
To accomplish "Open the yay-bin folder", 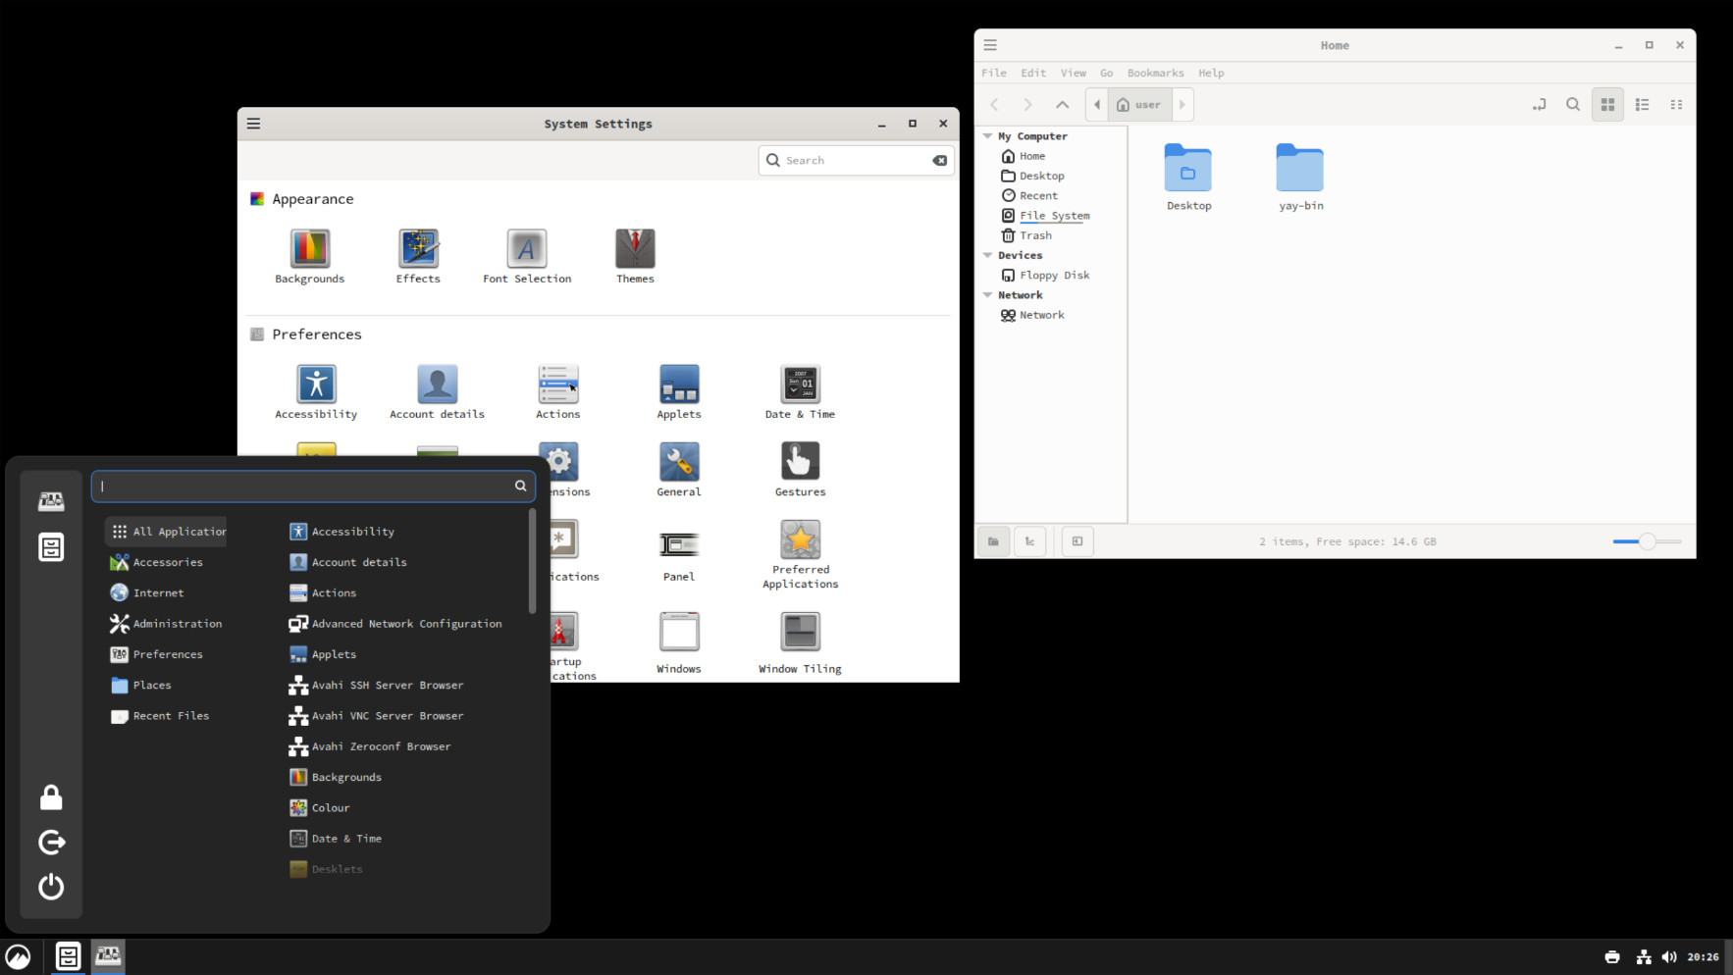I will [x=1300, y=170].
